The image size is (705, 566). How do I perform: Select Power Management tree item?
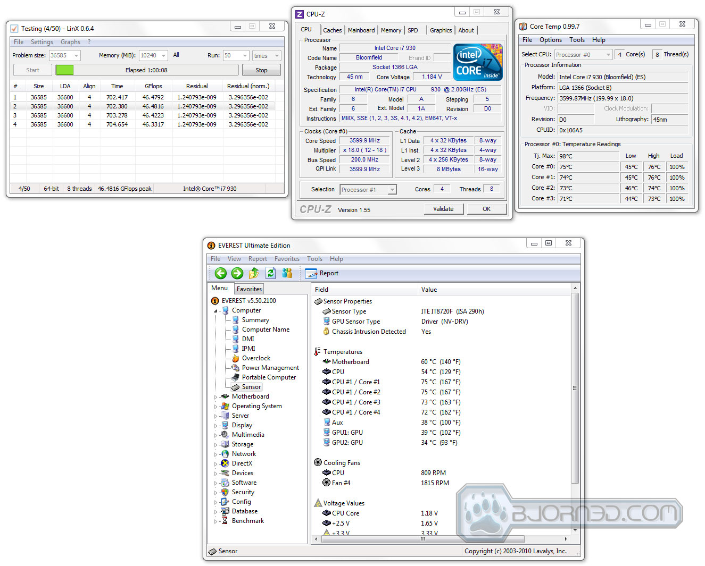click(x=270, y=368)
